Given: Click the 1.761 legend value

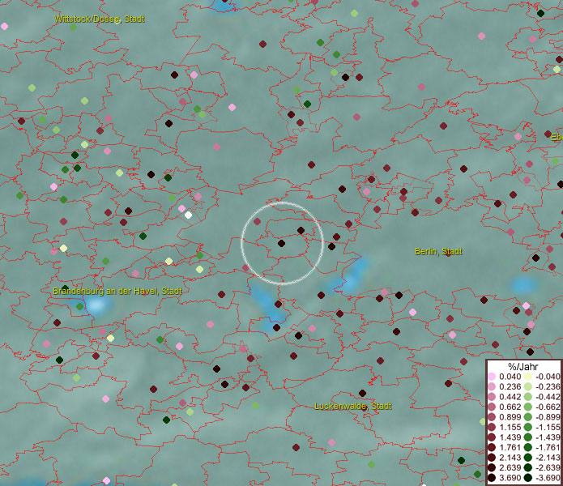Looking at the screenshot, I should click(510, 447).
